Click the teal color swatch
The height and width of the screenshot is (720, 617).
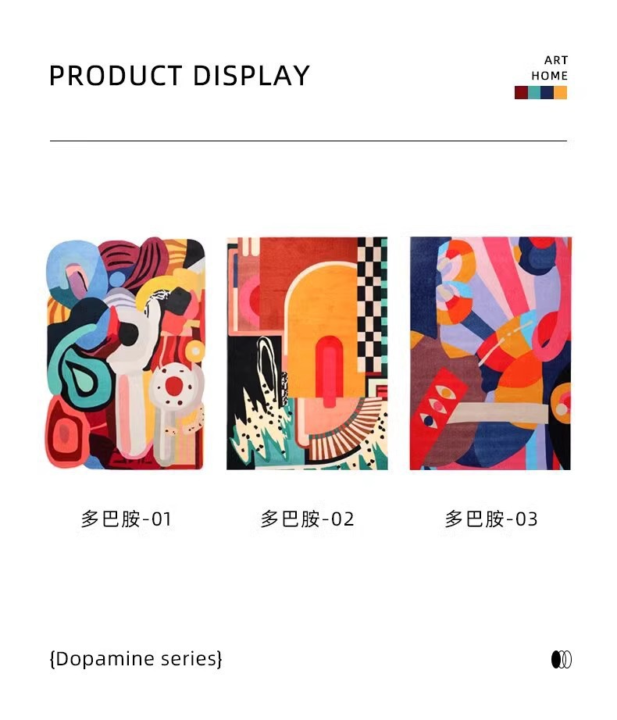pos(534,92)
